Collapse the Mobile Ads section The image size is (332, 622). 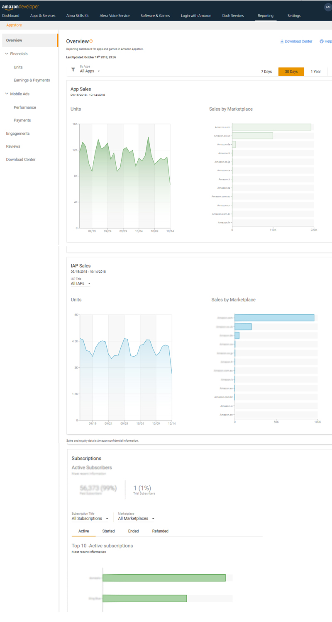pos(7,94)
